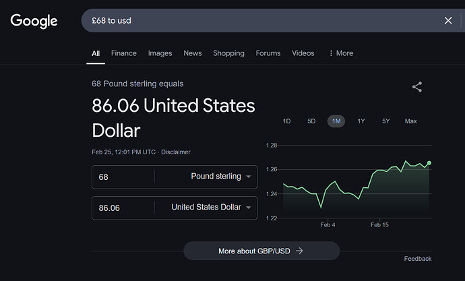Click the share icon
Image resolution: width=465 pixels, height=281 pixels.
417,87
